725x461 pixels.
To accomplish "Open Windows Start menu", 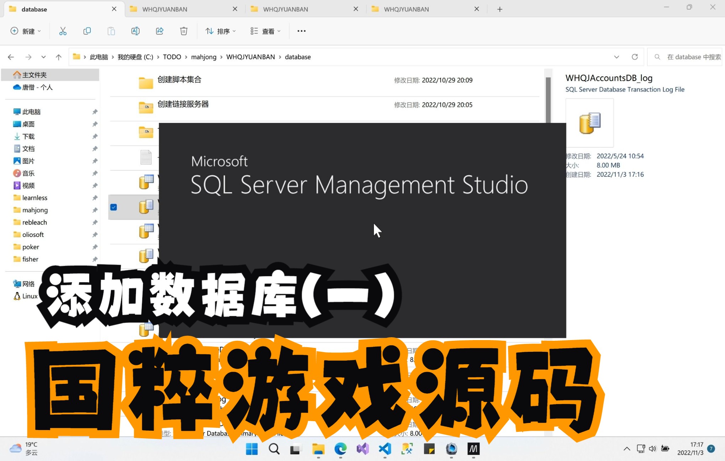I will pos(252,449).
